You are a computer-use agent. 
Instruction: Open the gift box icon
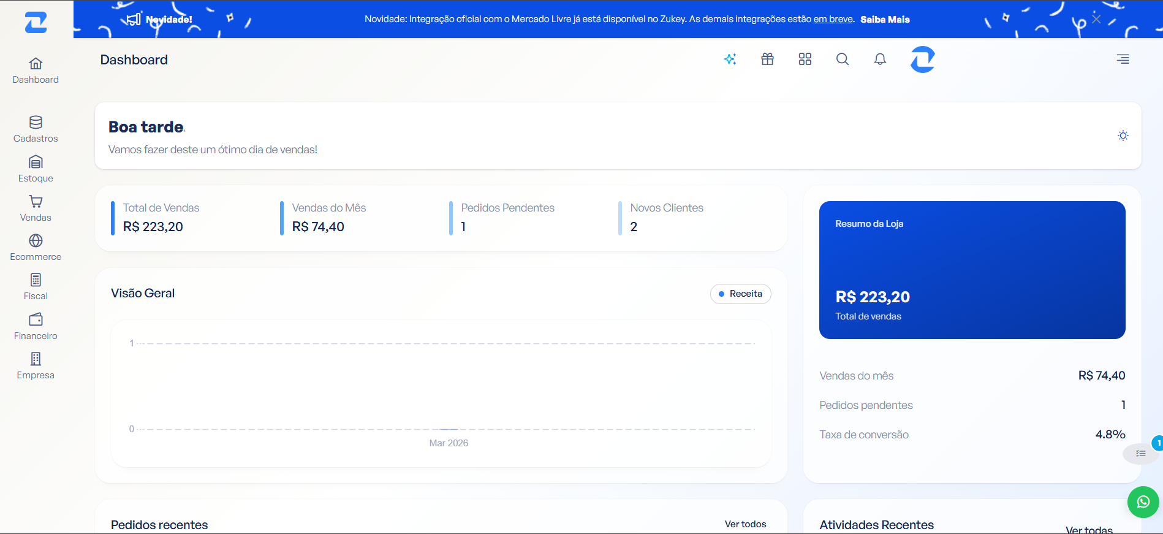coord(767,59)
